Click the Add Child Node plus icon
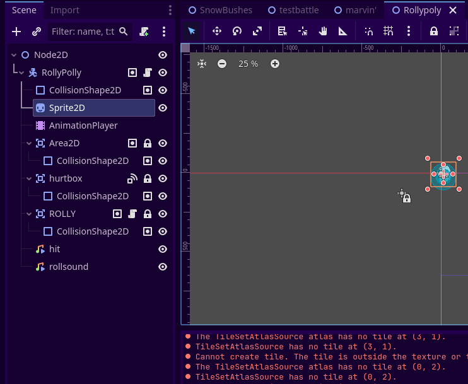This screenshot has width=468, height=384. click(16, 31)
